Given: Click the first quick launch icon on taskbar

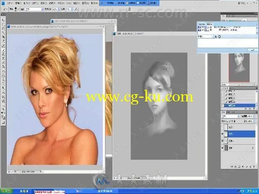Looking at the screenshot, I should (x=21, y=191).
